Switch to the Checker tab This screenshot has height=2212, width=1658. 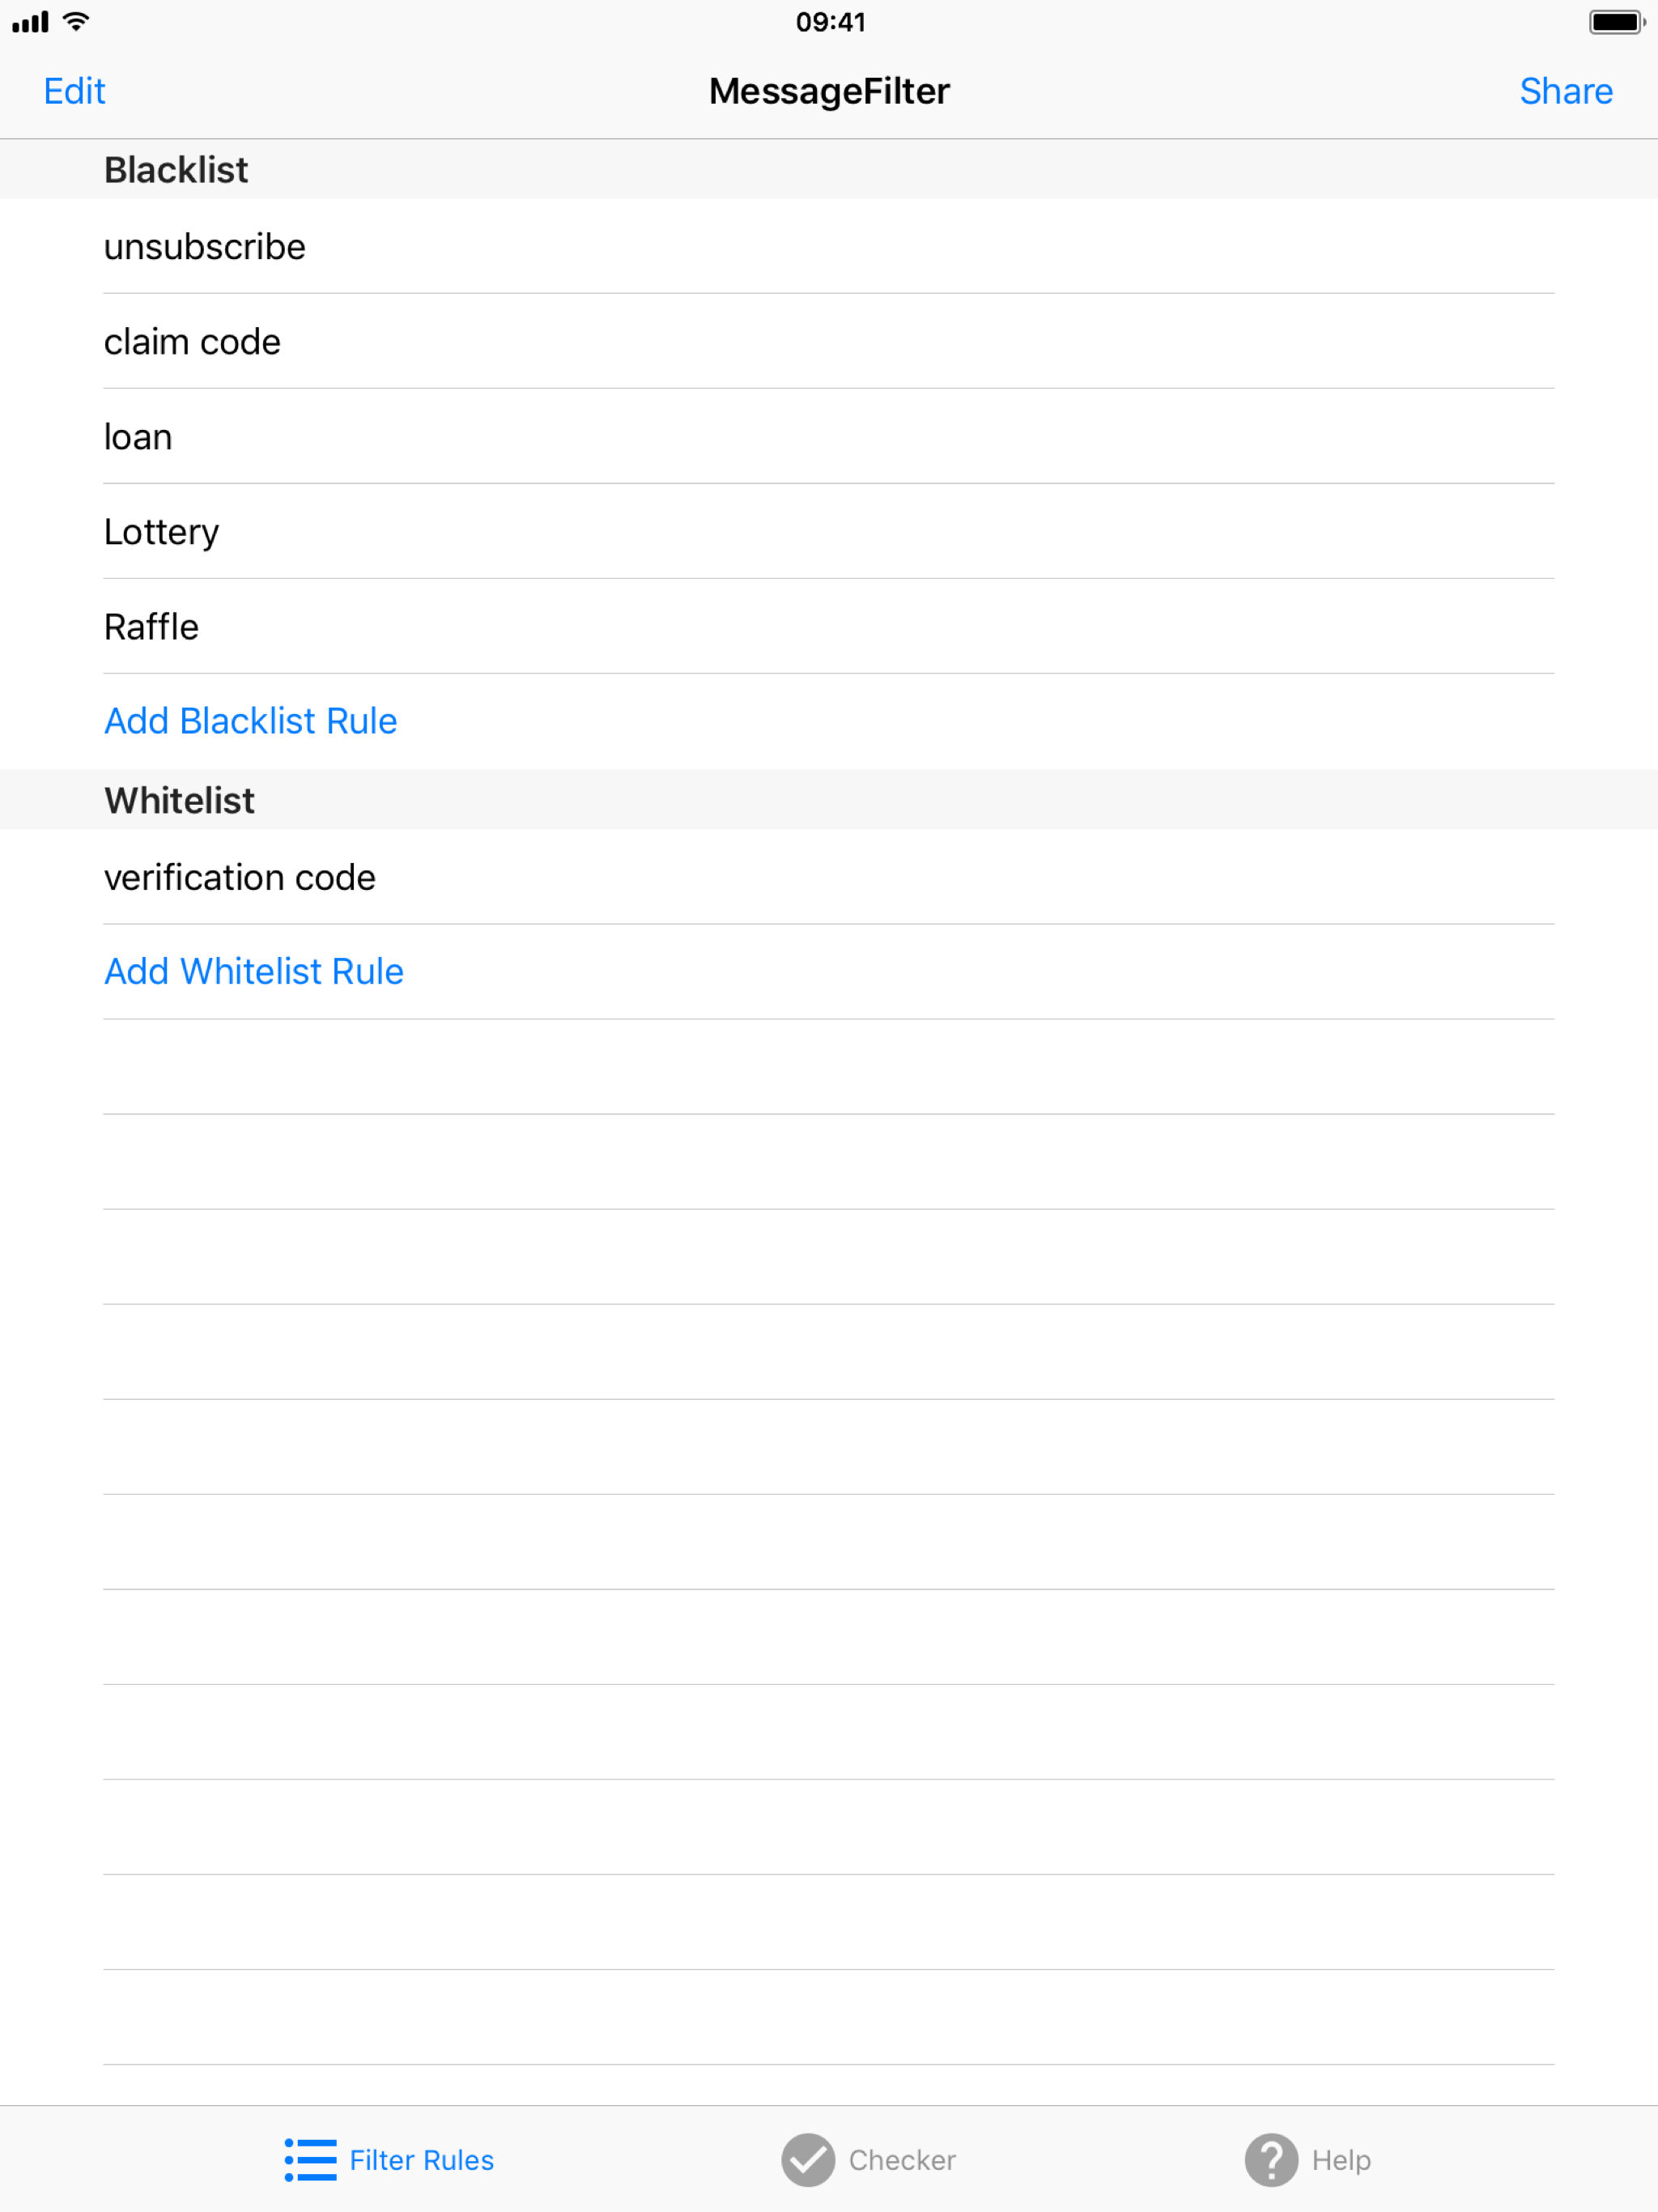pyautogui.click(x=901, y=2160)
